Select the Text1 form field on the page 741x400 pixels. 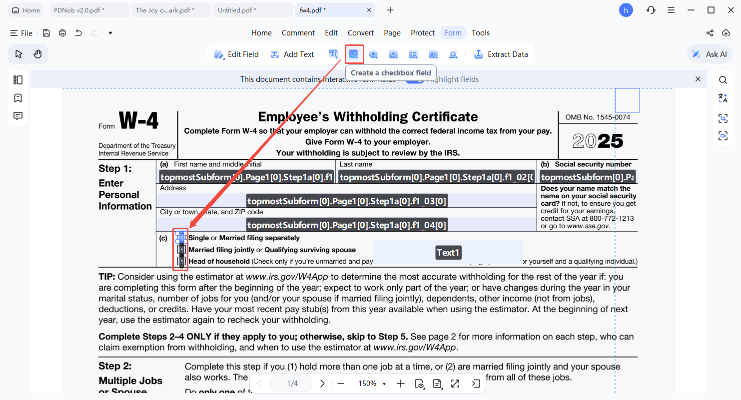point(448,252)
